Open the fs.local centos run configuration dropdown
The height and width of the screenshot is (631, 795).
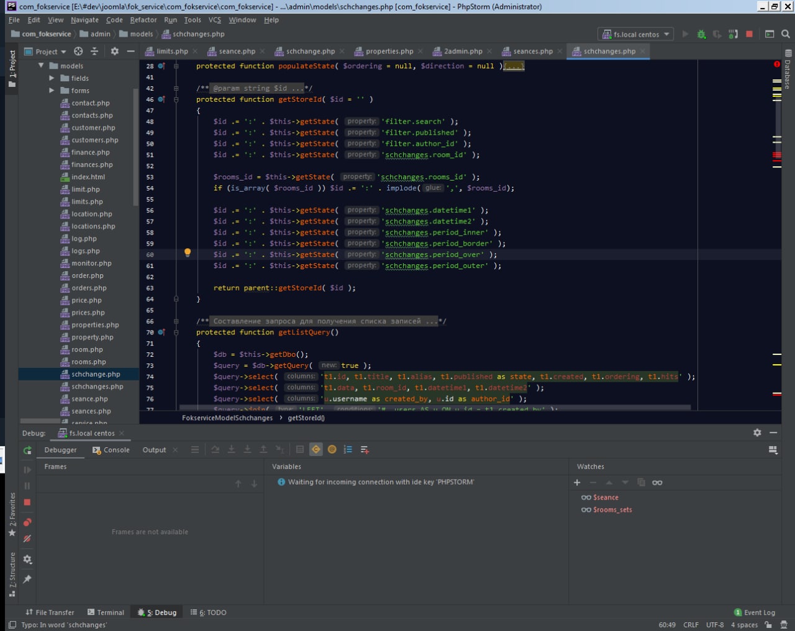click(636, 34)
